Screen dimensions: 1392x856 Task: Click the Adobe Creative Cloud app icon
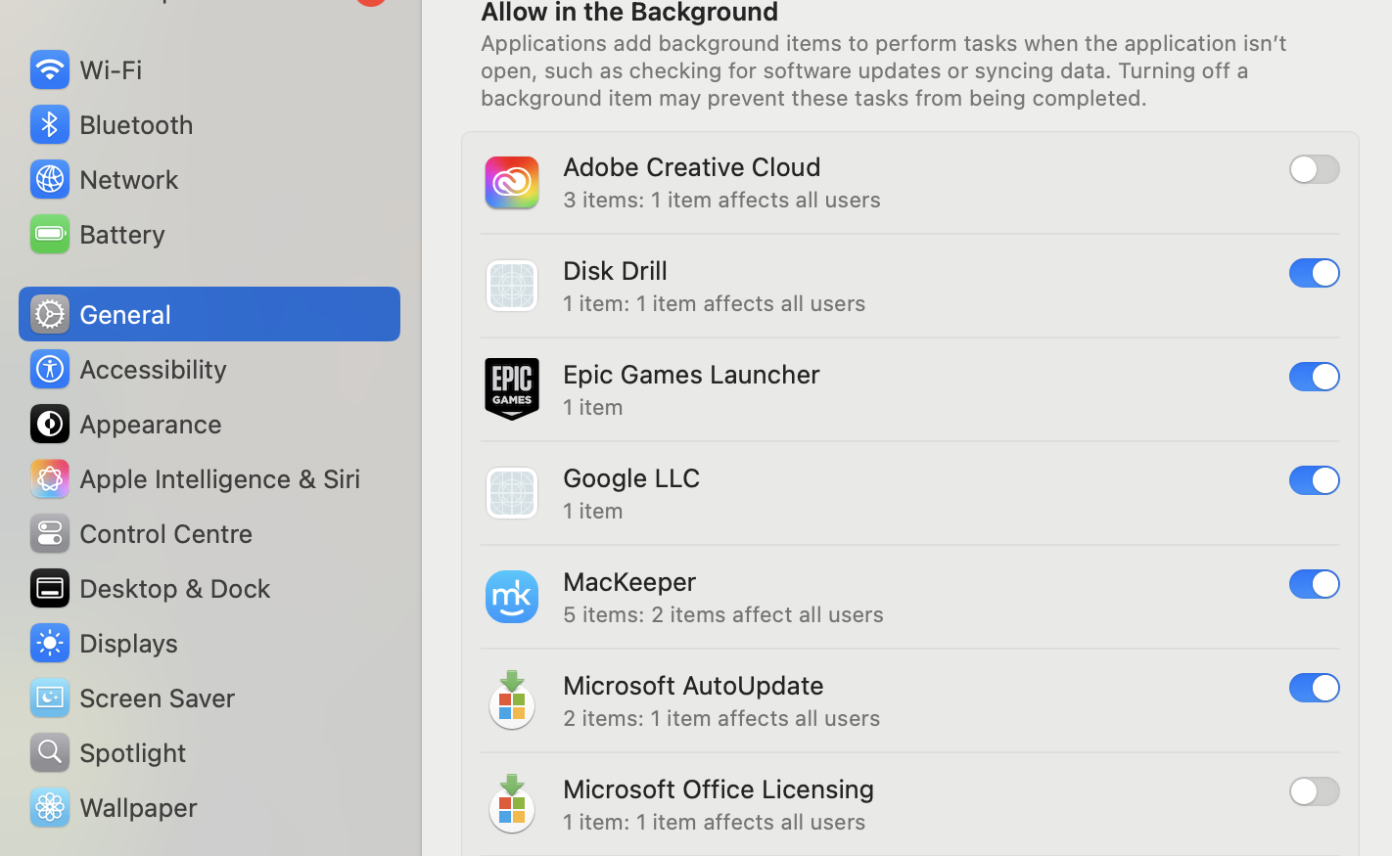pos(511,182)
